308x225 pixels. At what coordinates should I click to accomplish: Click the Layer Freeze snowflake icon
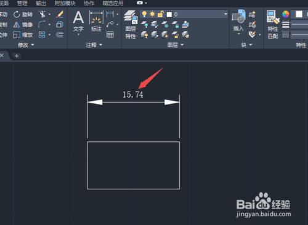165,25
